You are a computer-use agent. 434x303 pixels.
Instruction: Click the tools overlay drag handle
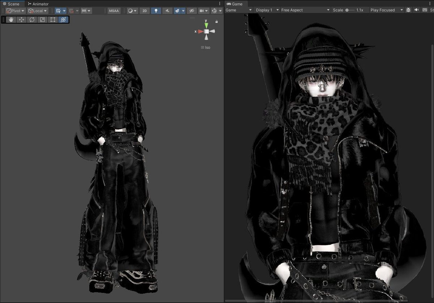pyautogui.click(x=4, y=20)
